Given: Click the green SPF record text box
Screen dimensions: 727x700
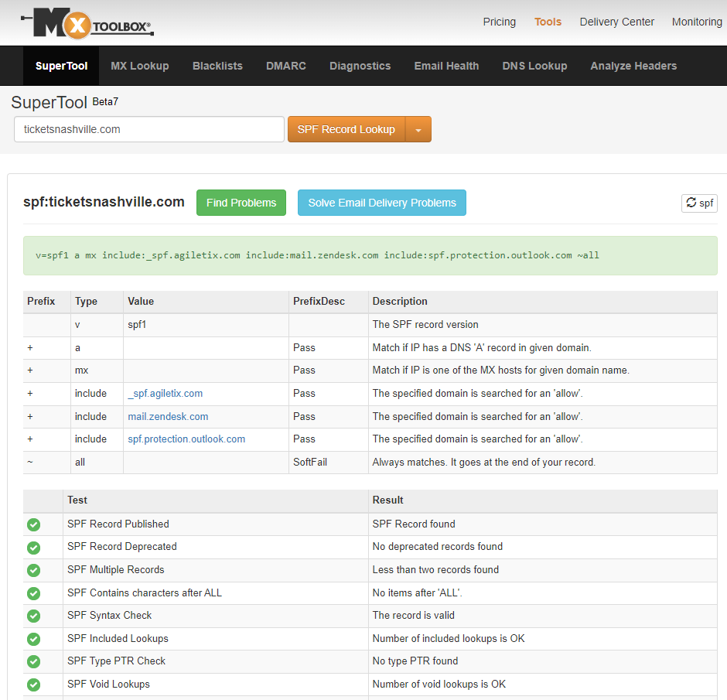Looking at the screenshot, I should (370, 255).
